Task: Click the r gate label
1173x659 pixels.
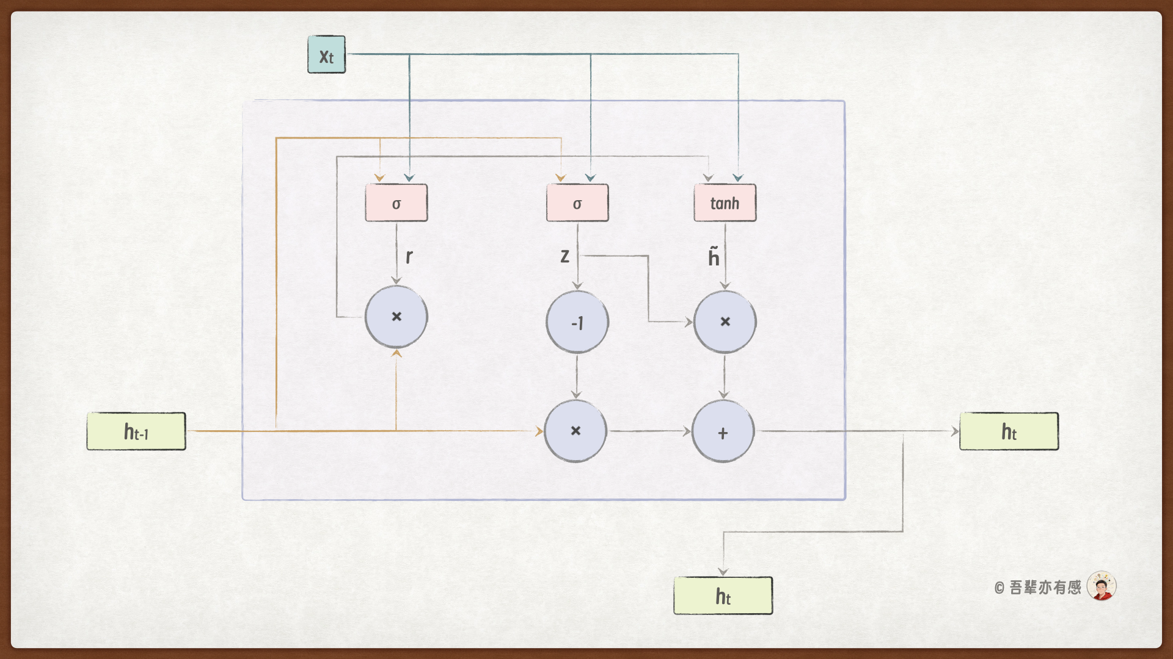Action: coord(409,256)
